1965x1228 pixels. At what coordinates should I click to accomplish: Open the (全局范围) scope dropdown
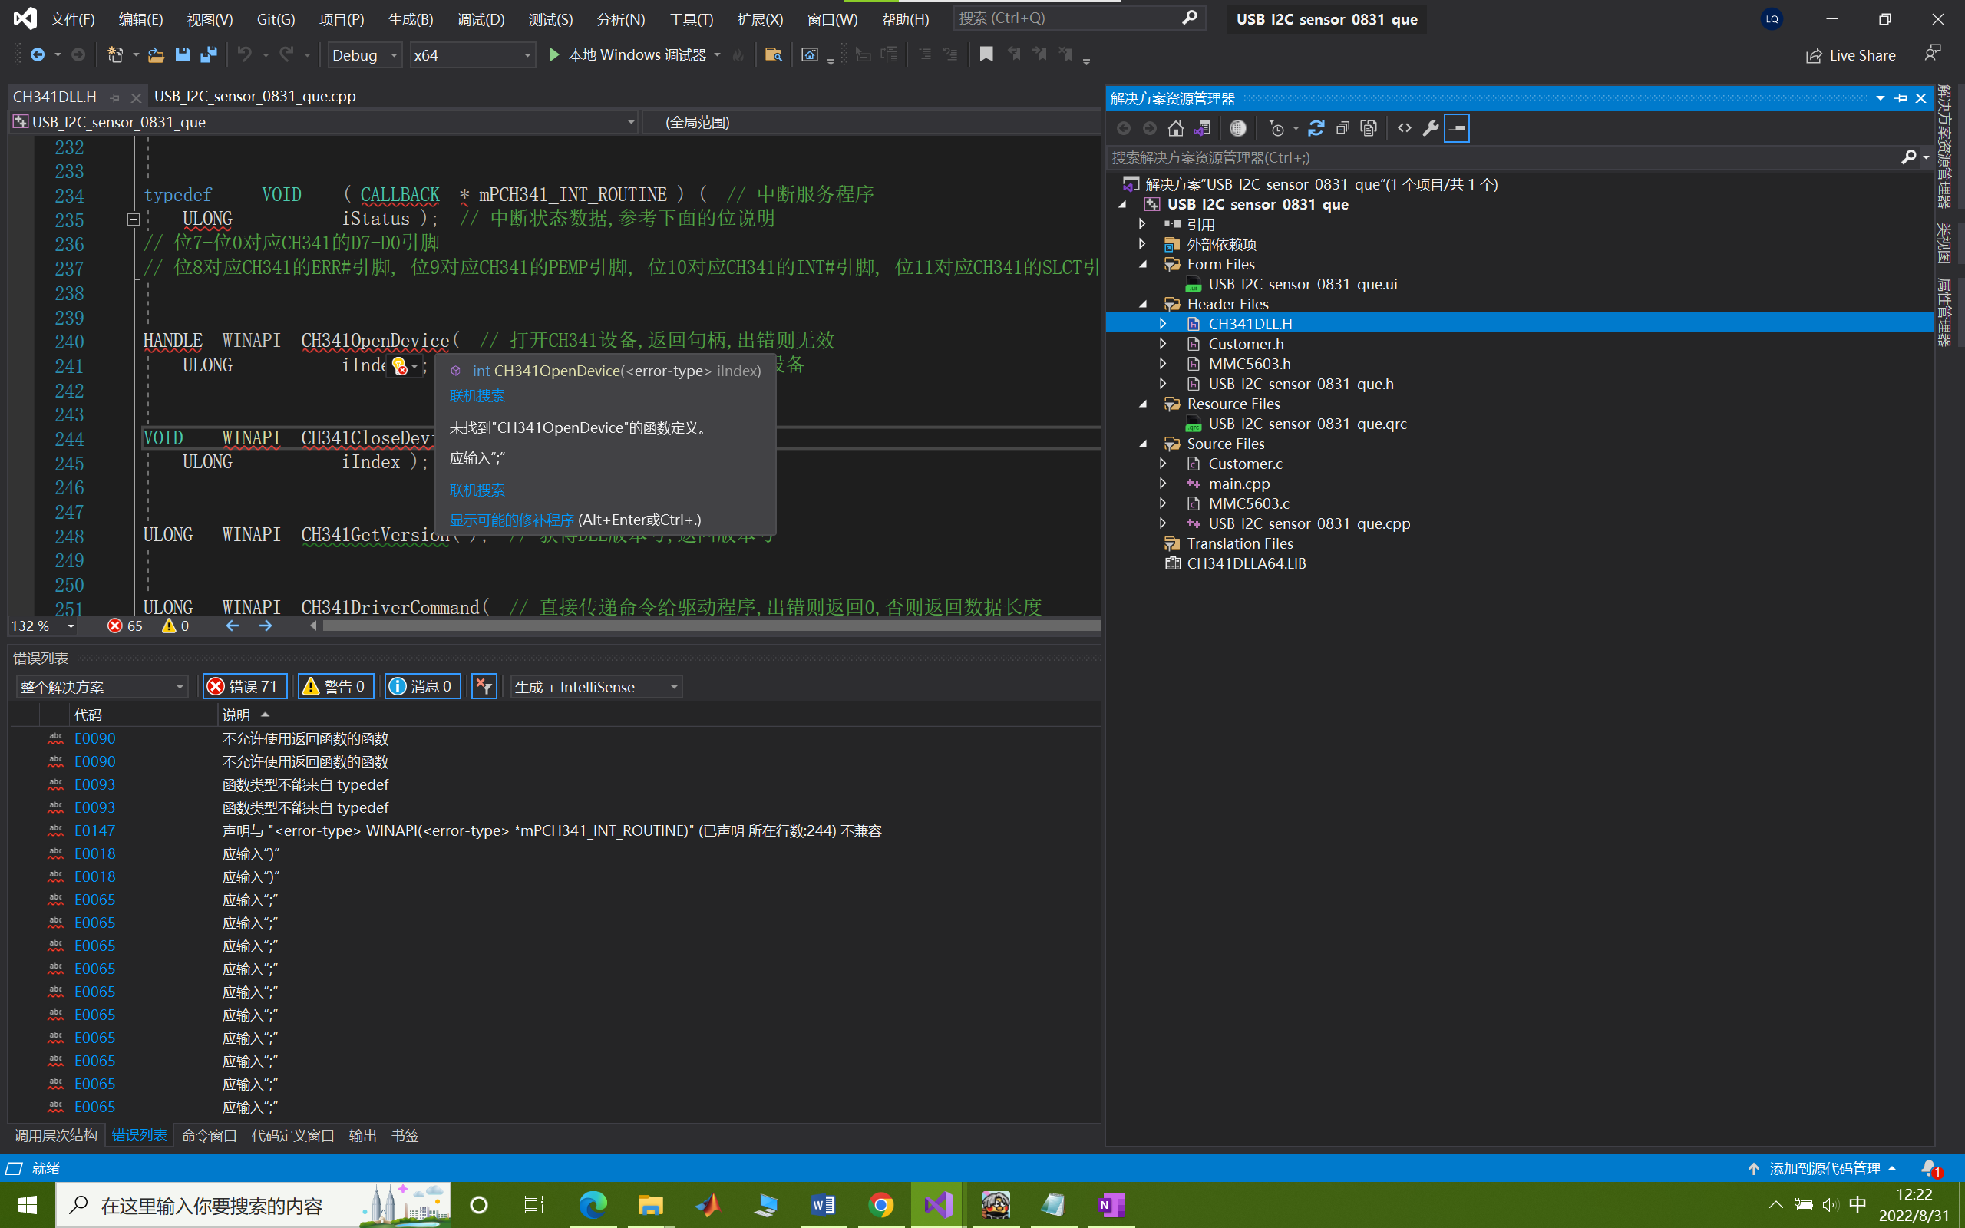[871, 123]
